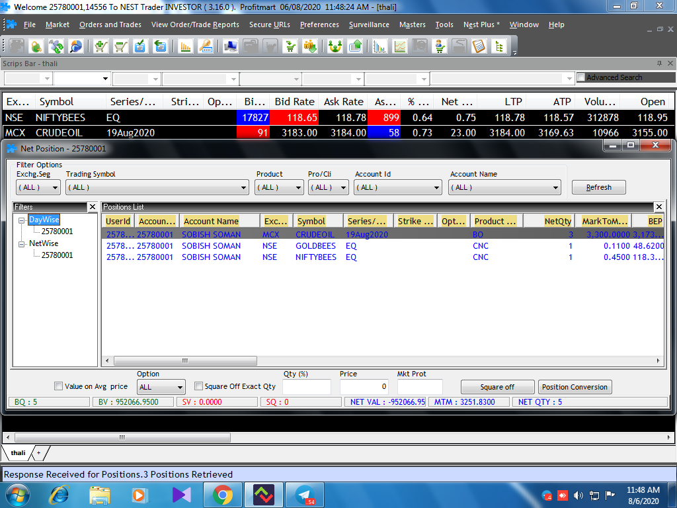Click the market watch horizontal scrollbar thumb
677x508 pixels.
pos(122,437)
